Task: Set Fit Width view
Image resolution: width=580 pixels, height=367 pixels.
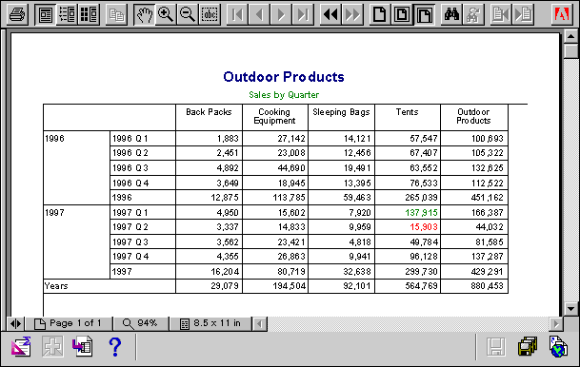Action: (x=424, y=15)
